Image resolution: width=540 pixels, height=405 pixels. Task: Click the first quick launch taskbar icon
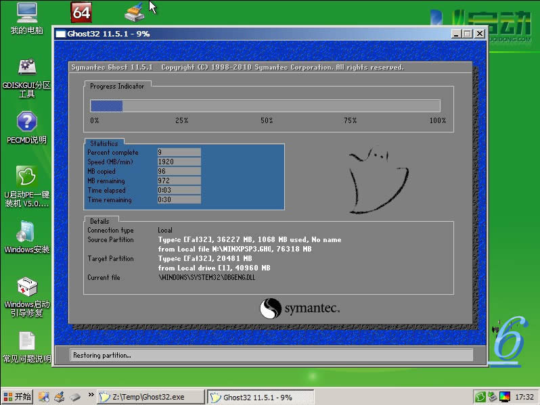pos(43,397)
